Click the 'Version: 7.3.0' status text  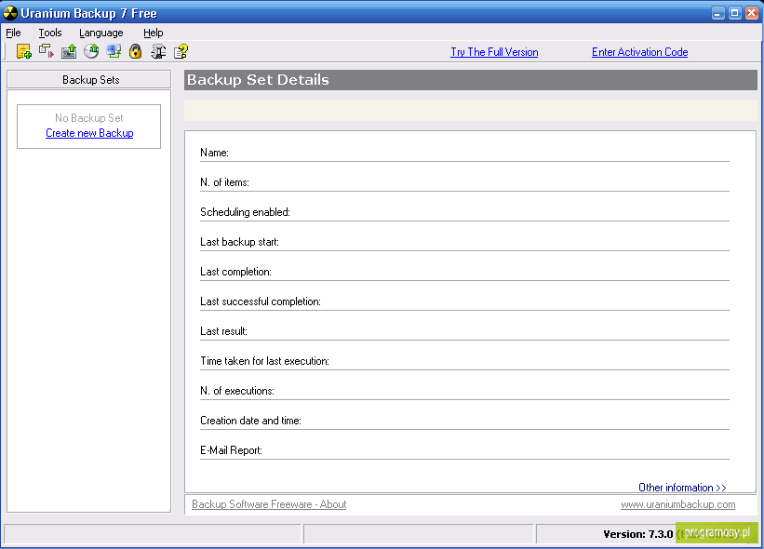pyautogui.click(x=638, y=534)
